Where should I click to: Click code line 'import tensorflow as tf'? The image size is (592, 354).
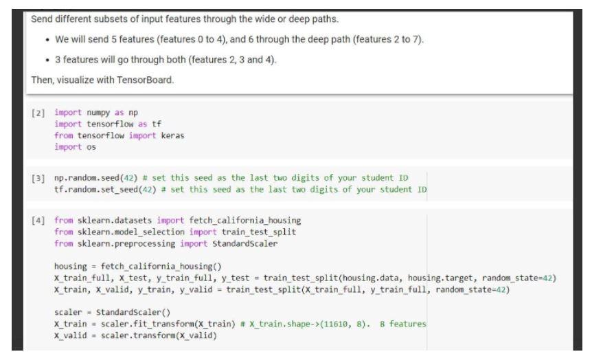tap(108, 124)
